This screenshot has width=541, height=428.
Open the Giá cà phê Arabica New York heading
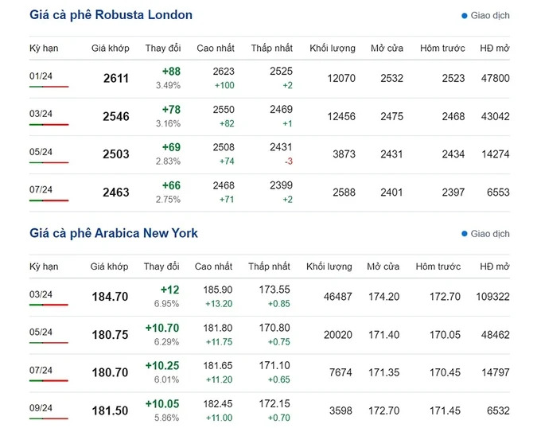click(x=114, y=233)
